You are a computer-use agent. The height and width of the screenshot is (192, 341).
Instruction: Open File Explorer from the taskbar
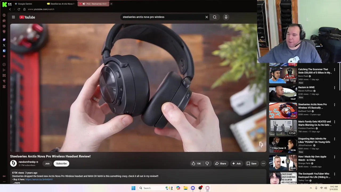[185, 188]
